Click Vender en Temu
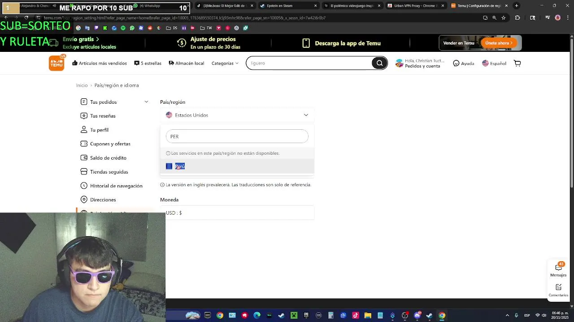Viewport: 574px width, 322px height. pos(459,43)
